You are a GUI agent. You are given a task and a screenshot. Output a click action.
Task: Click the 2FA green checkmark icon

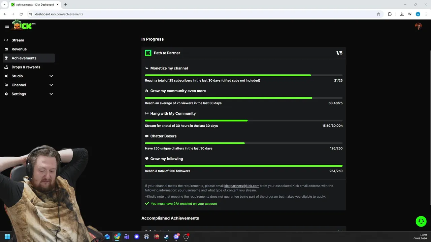pyautogui.click(x=147, y=204)
